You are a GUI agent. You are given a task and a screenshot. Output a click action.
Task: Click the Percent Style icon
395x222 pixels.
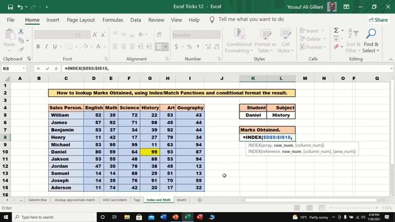click(189, 47)
